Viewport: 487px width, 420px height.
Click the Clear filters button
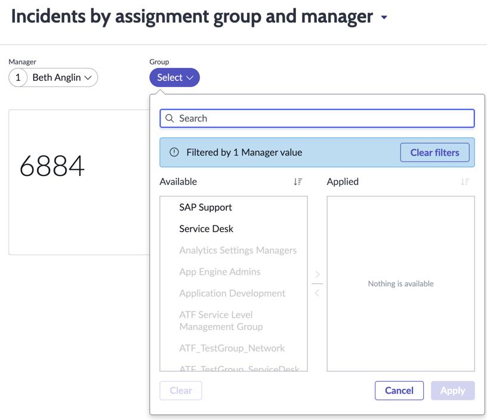(x=434, y=152)
